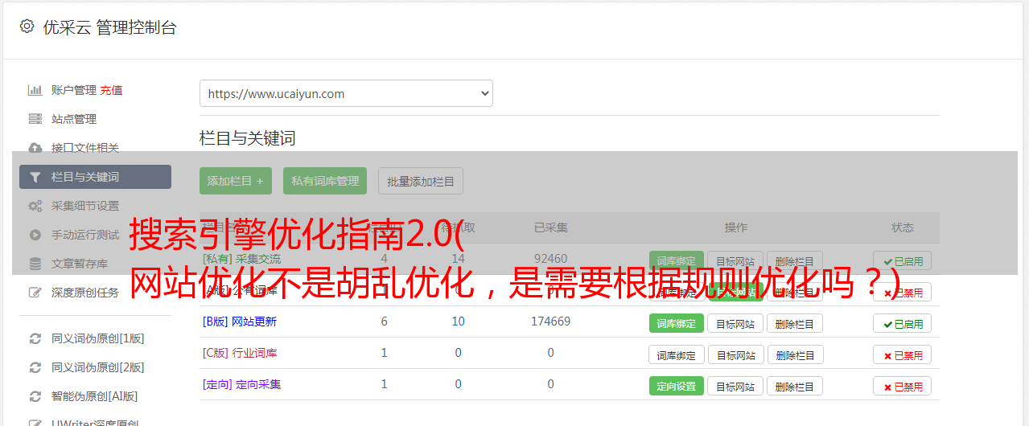Click 词库绑定 in the 行业词库 row
The height and width of the screenshot is (426, 1029).
click(x=677, y=354)
